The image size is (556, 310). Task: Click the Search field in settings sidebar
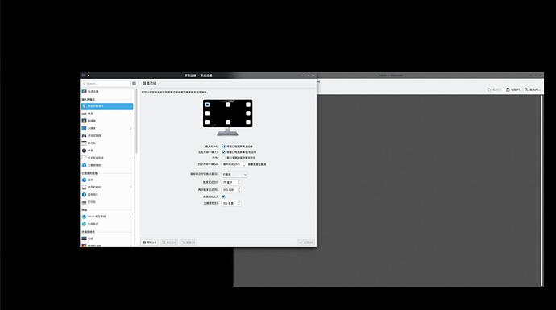[106, 84]
